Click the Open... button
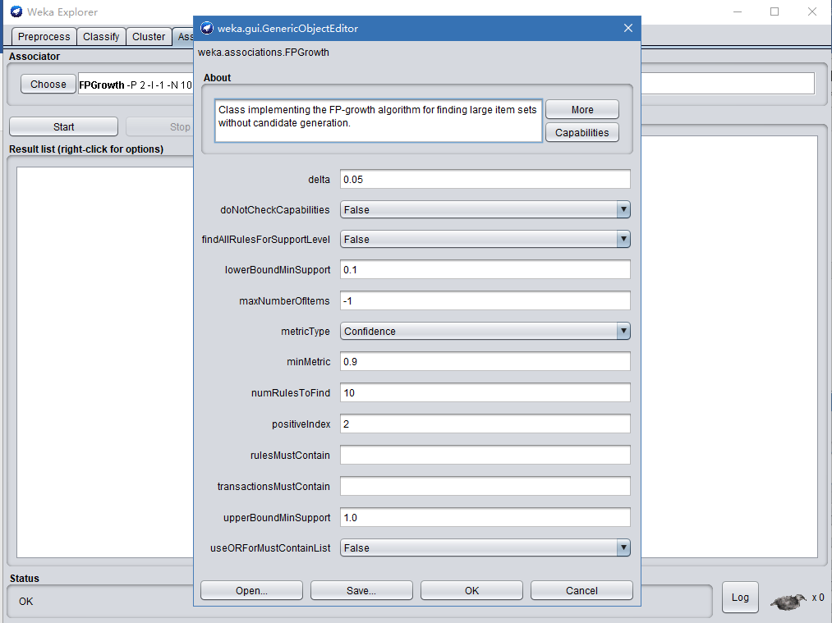This screenshot has height=623, width=832. [x=251, y=591]
